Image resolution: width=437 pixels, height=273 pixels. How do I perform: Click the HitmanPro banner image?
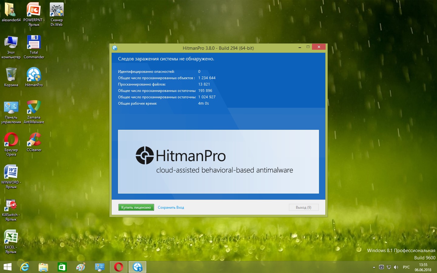(218, 161)
